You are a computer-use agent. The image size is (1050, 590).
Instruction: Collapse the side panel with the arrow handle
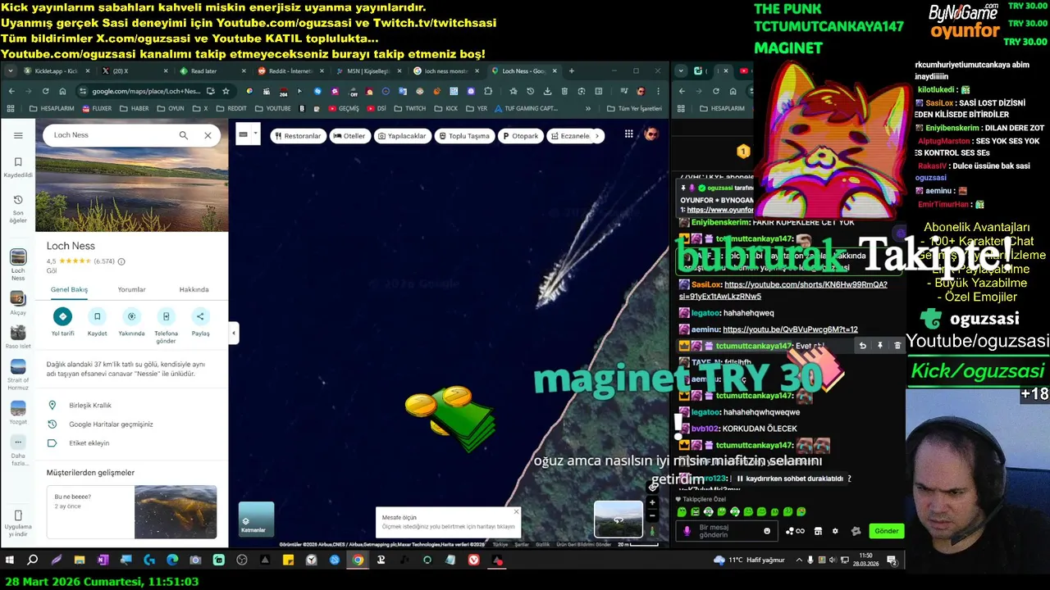pos(234,333)
